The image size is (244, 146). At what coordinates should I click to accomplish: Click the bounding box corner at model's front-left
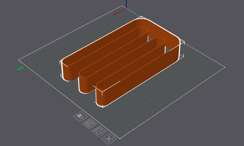click(x=61, y=63)
